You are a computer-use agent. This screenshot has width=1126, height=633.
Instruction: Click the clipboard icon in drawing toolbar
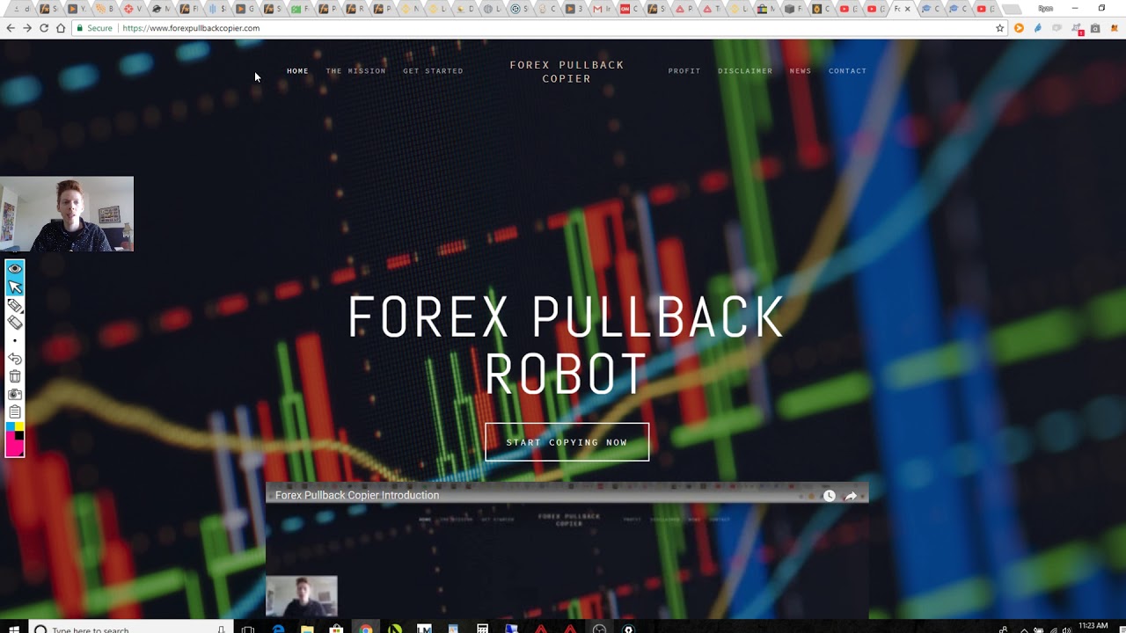click(x=15, y=412)
